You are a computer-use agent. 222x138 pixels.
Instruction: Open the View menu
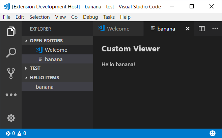point(60,17)
